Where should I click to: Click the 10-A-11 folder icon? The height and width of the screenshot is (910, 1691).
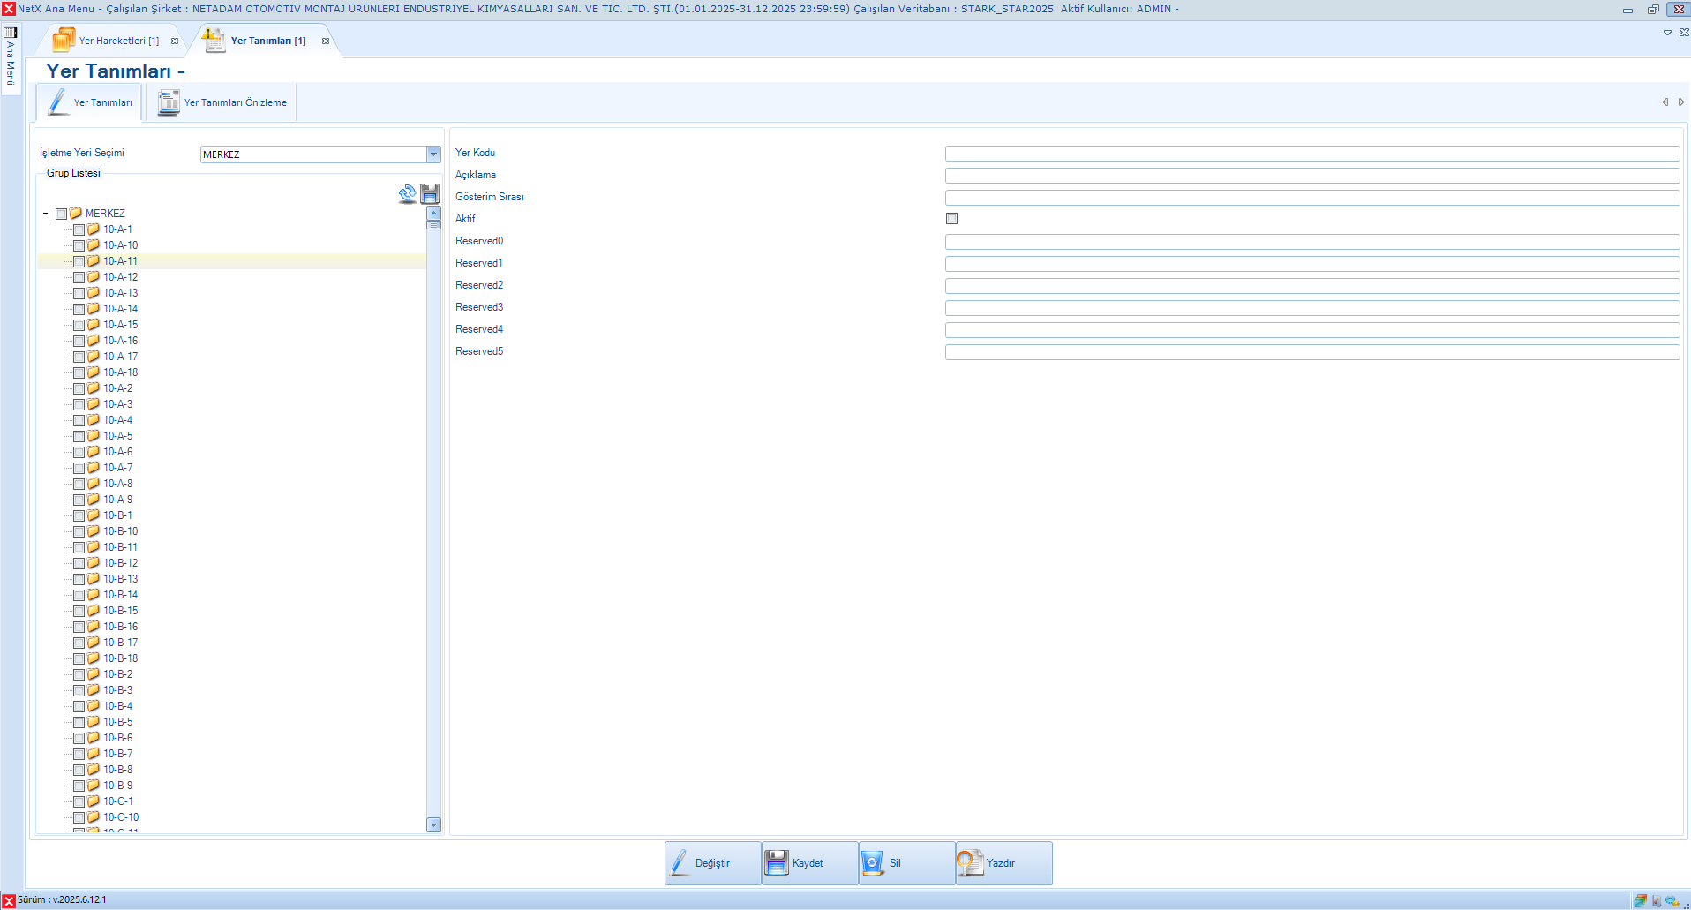pos(94,261)
